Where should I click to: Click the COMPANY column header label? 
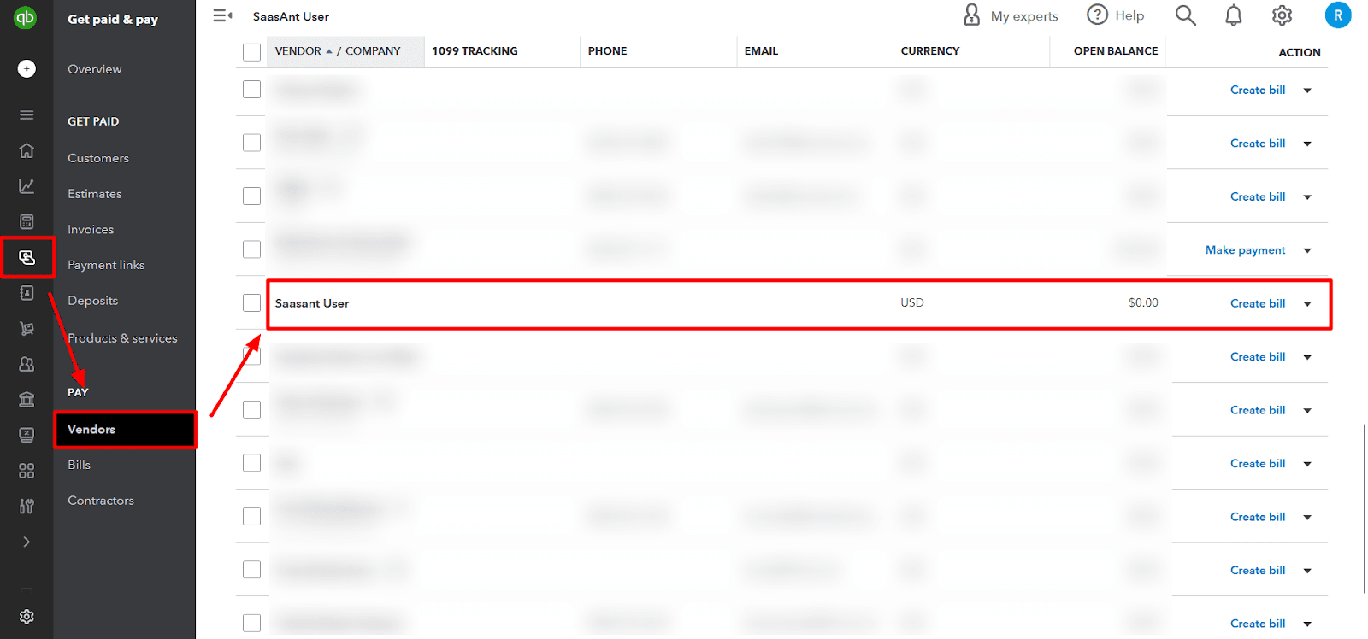(x=373, y=51)
